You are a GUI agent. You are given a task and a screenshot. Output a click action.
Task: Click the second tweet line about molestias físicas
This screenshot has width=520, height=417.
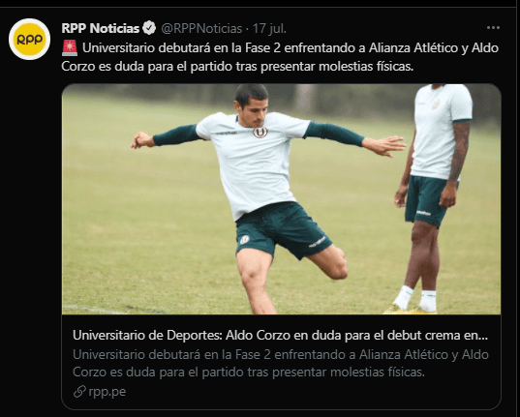[x=237, y=67]
